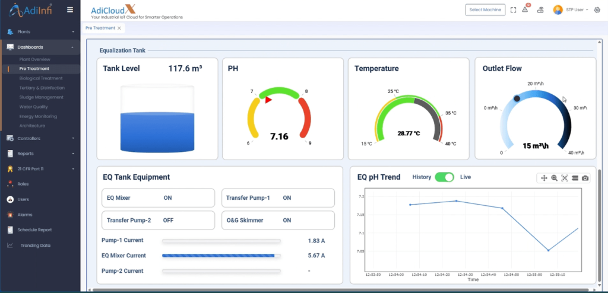Image resolution: width=608 pixels, height=293 pixels.
Task: Select Pre Treatment in sidebar
Action: [34, 69]
